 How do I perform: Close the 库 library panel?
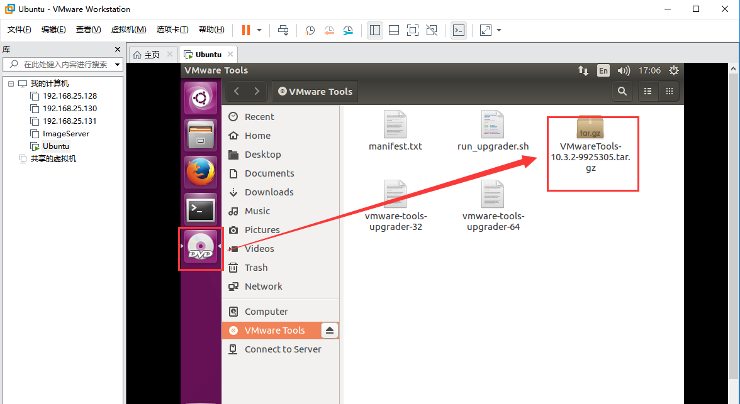pyautogui.click(x=118, y=50)
